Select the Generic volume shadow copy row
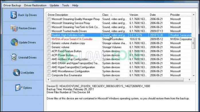 point(119,43)
